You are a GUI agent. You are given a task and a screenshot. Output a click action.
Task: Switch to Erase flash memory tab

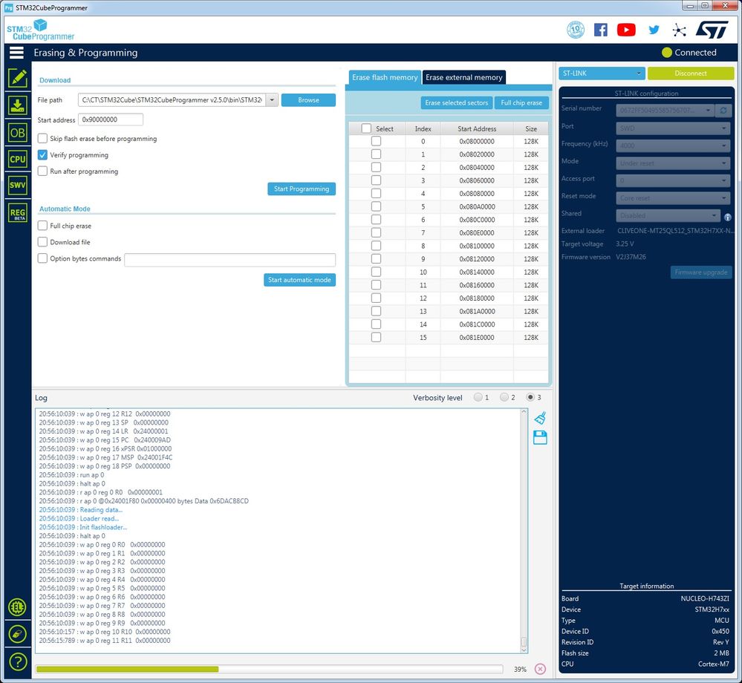tap(385, 77)
